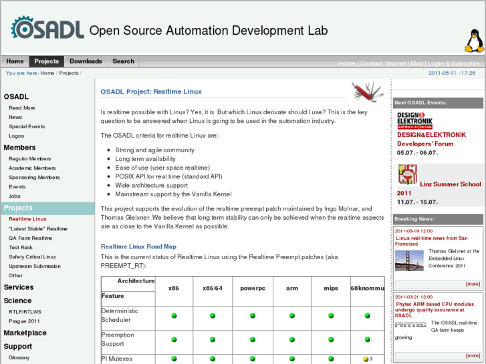Screen dimensions: 486x364
Task: Click [more] under Phytec news
Action: pyautogui.click(x=473, y=355)
